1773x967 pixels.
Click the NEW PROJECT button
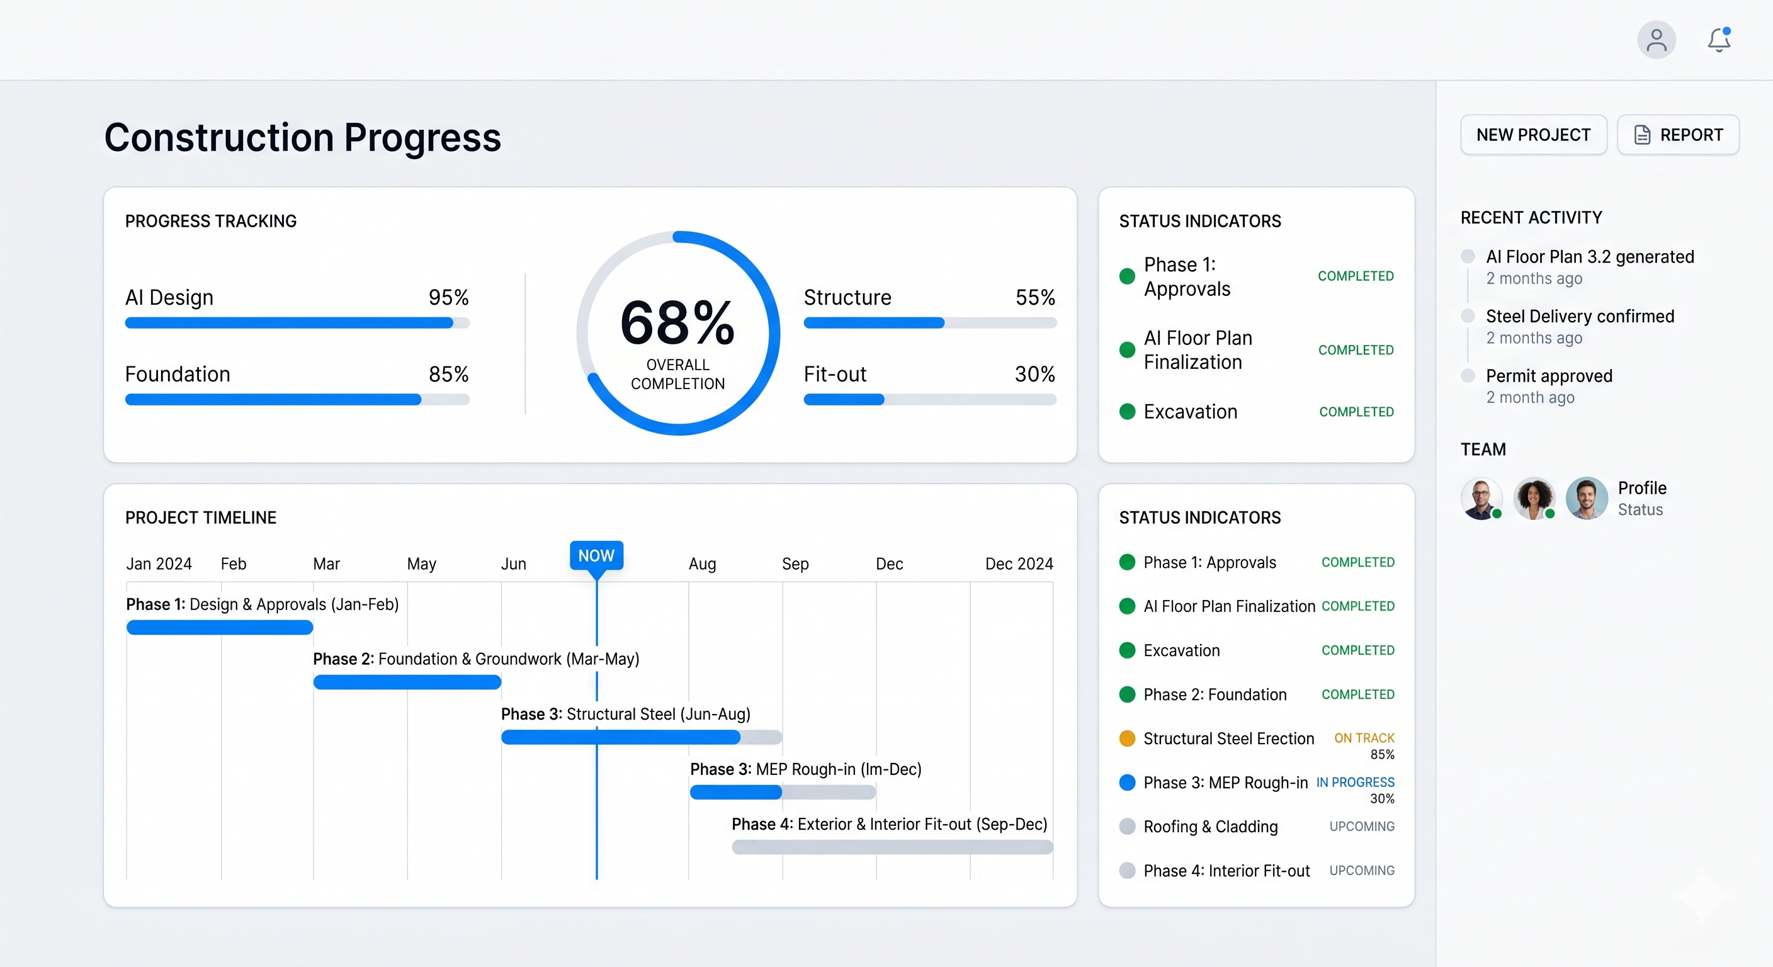click(1534, 135)
